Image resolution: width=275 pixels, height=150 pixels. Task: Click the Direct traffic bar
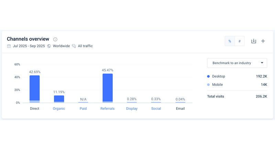[x=34, y=89]
